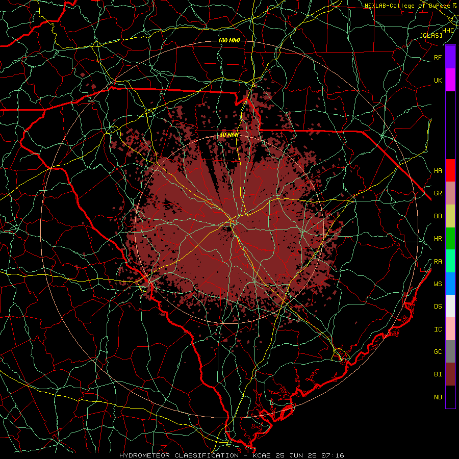
Task: Click the BD legend label
Action: [438, 216]
